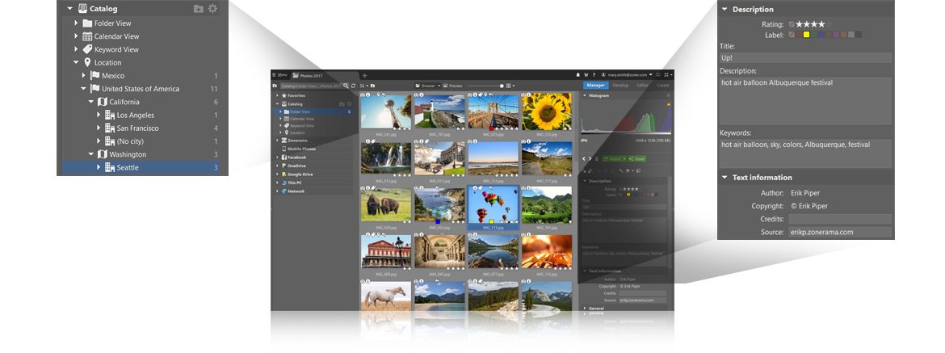This screenshot has width=945, height=353.
Task: Open a new tab with plus icon
Action: pyautogui.click(x=364, y=75)
